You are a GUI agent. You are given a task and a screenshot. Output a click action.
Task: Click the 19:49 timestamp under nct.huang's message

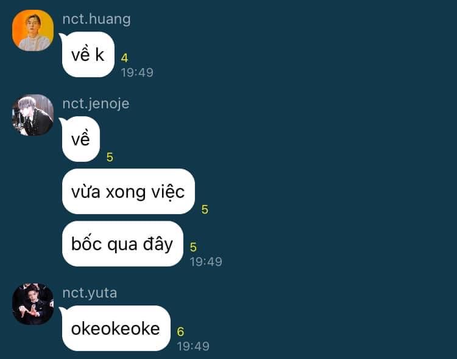(x=137, y=72)
